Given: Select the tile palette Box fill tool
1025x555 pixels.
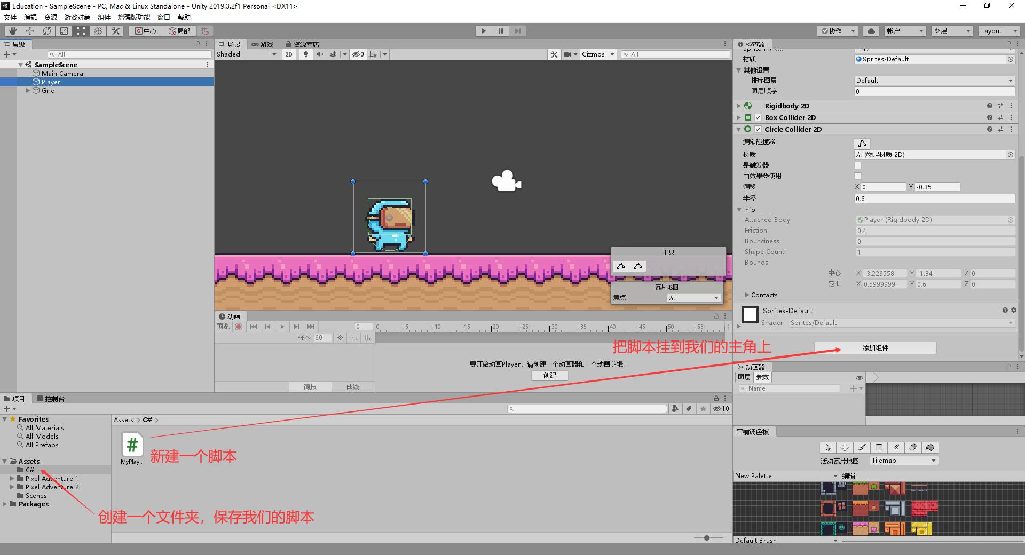Looking at the screenshot, I should click(879, 448).
